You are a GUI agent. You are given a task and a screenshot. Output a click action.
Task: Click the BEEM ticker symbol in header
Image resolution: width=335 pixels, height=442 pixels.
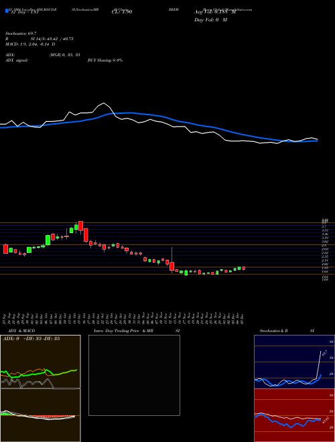click(174, 9)
